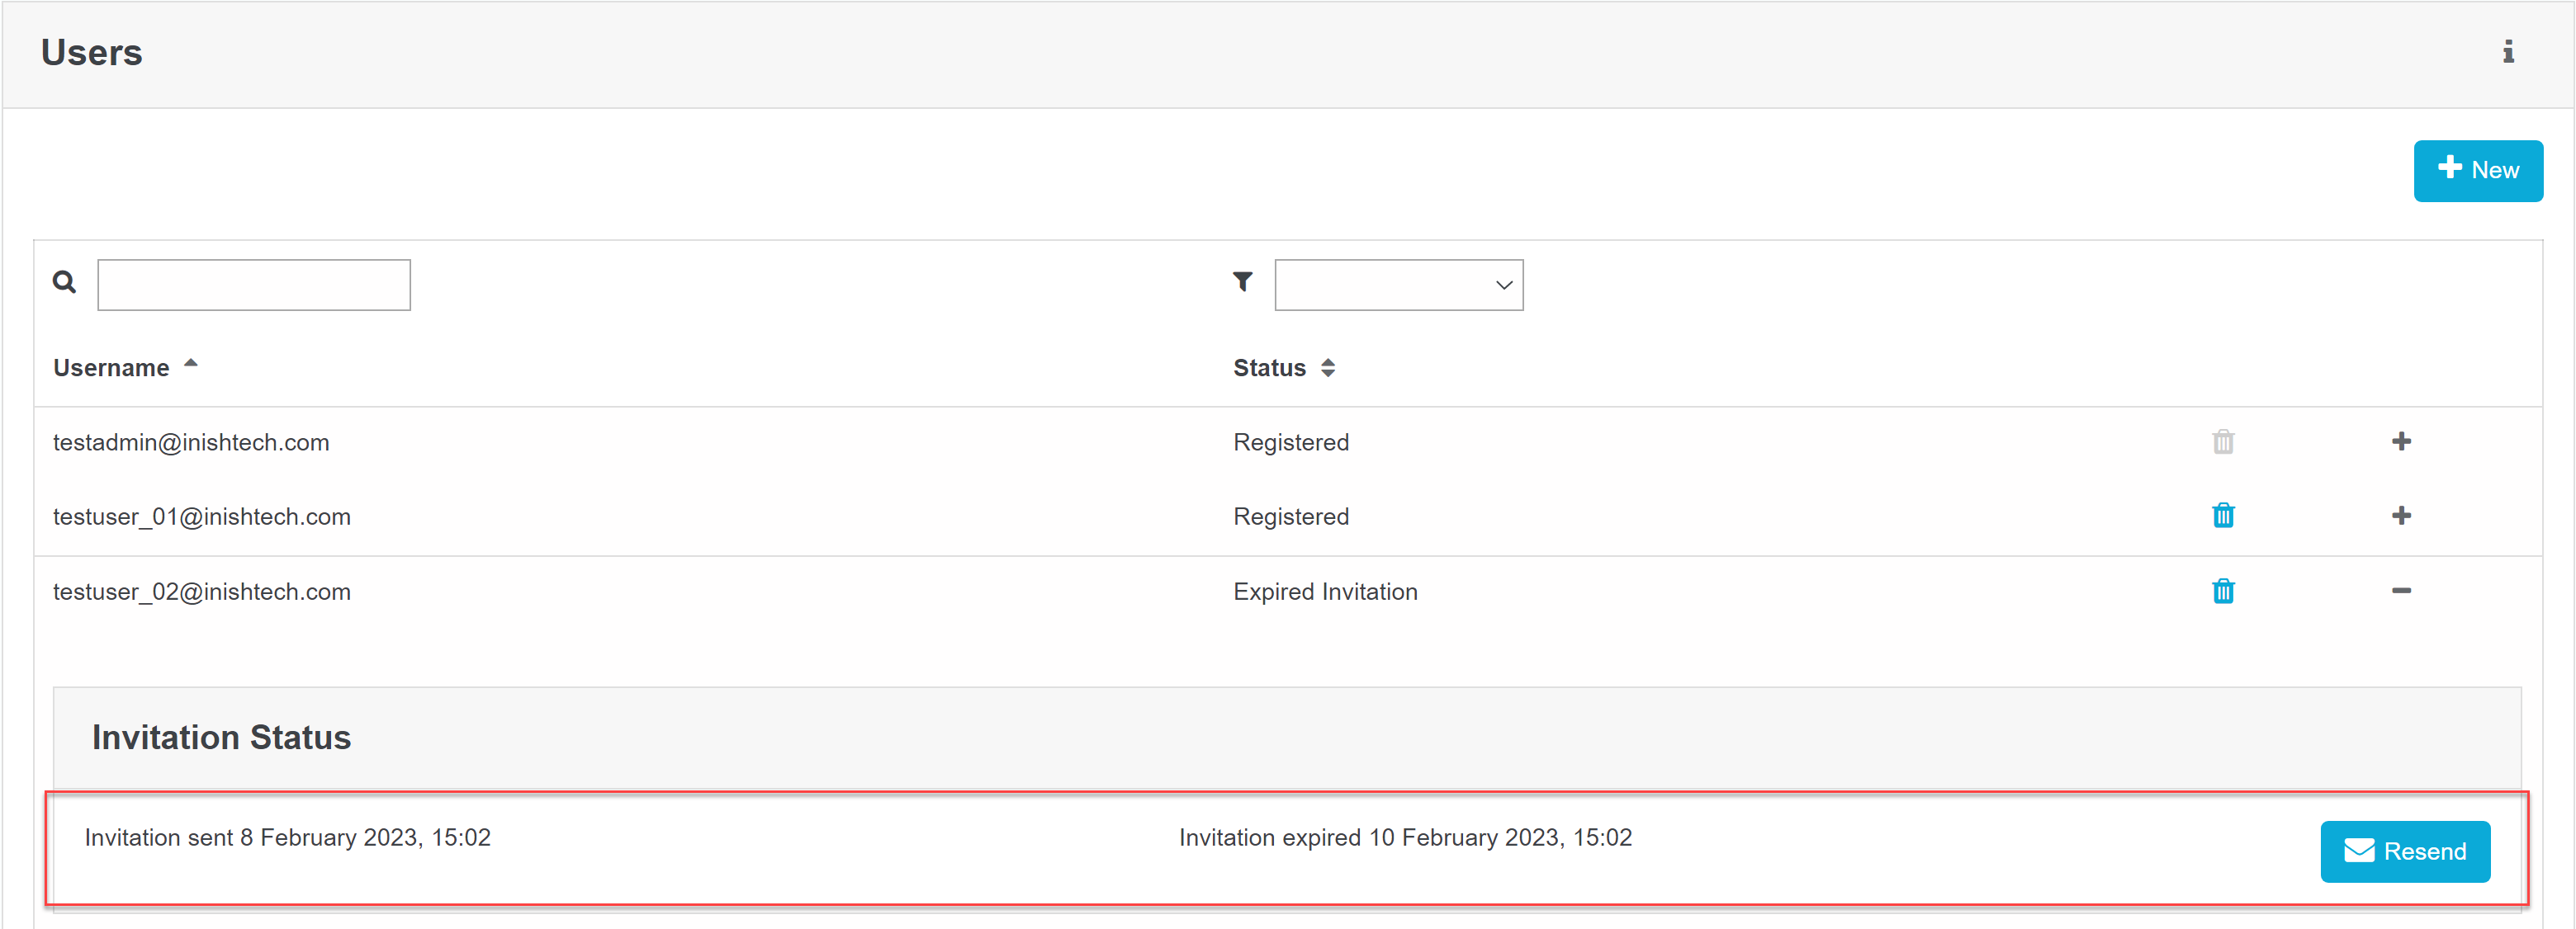Click the New button

coord(2478,170)
